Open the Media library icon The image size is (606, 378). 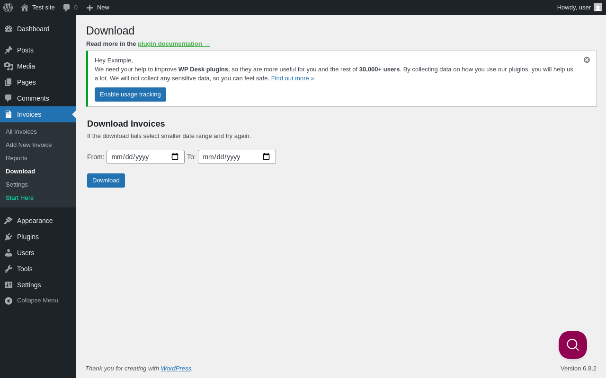tap(9, 66)
